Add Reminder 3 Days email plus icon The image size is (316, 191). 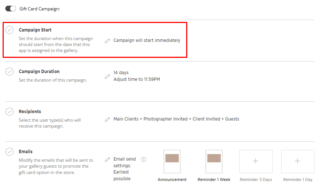(x=256, y=161)
